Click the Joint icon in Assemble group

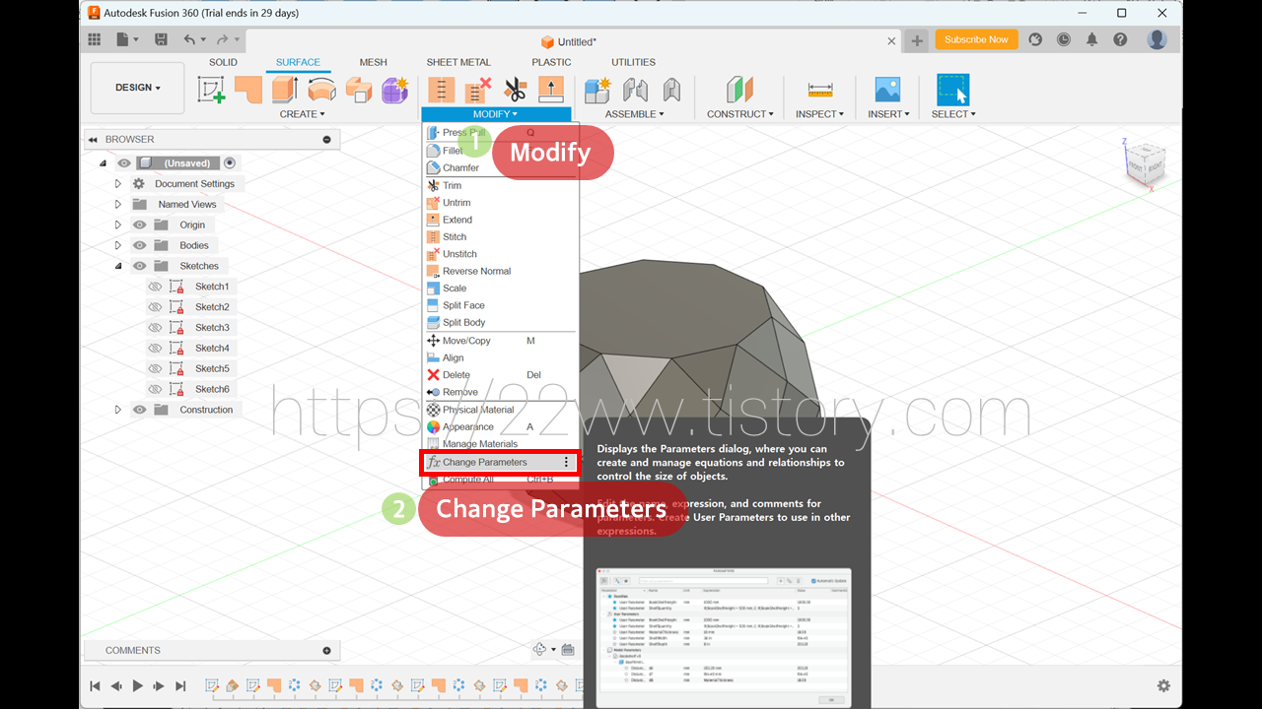click(636, 90)
